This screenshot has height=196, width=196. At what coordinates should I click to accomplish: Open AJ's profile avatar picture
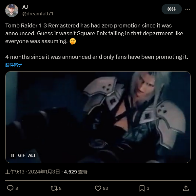click(x=12, y=10)
